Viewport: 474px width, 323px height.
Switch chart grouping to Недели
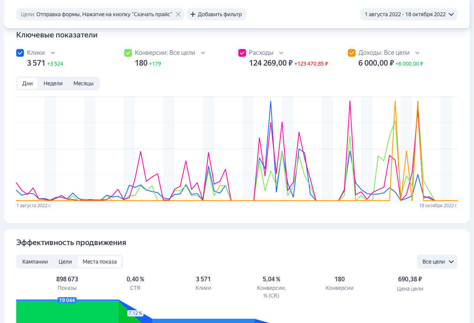tap(53, 83)
